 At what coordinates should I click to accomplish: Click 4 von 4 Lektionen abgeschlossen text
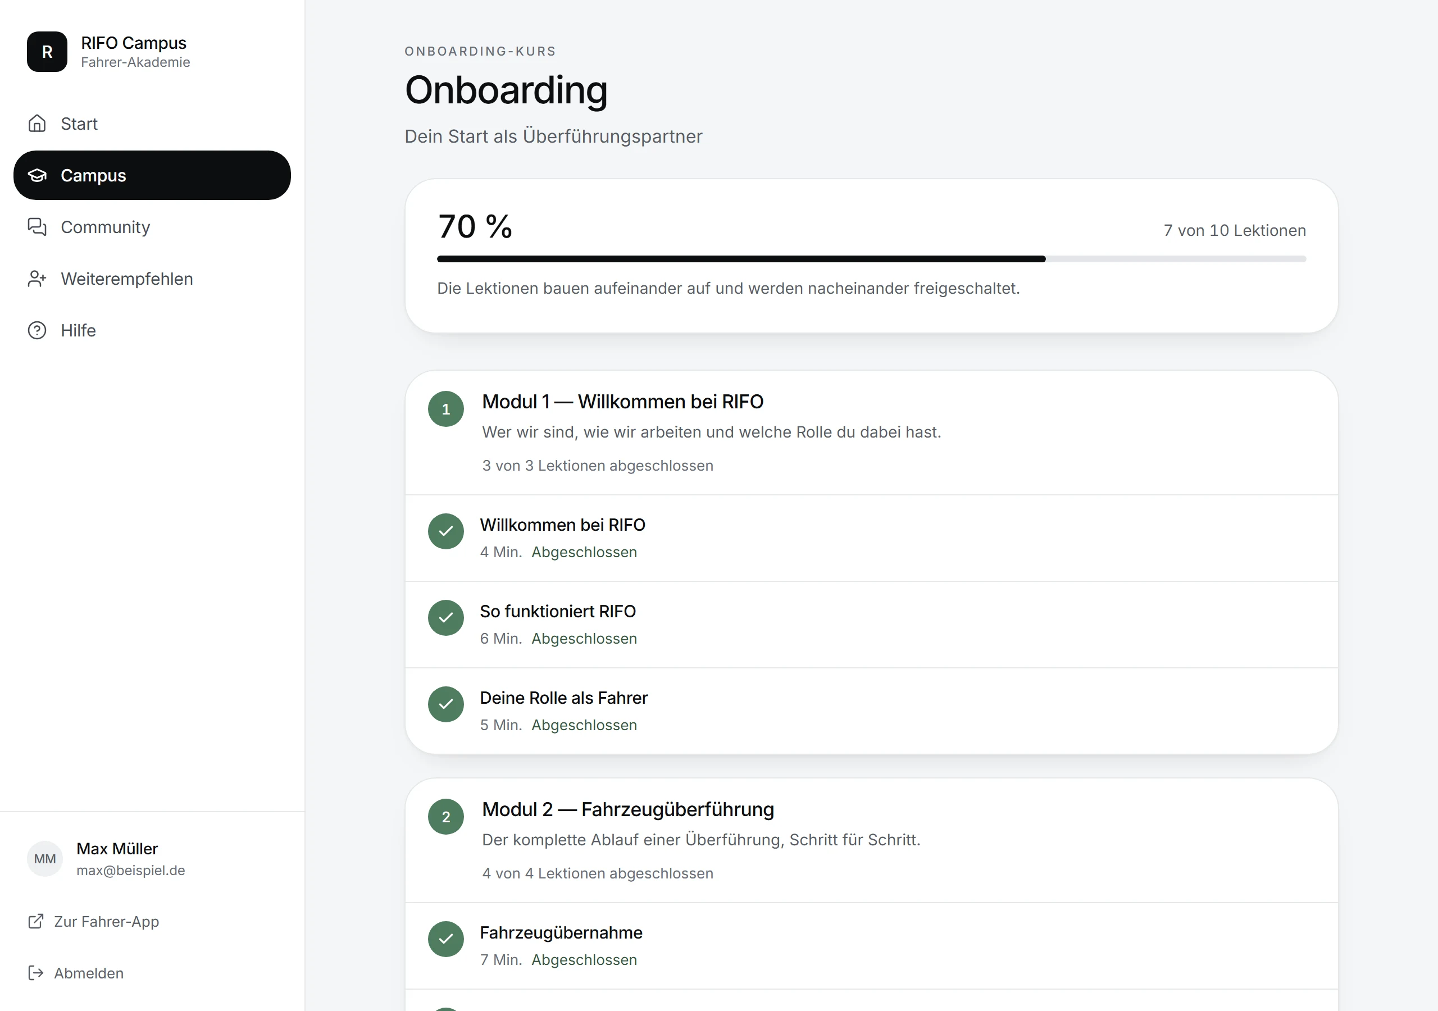click(x=598, y=873)
